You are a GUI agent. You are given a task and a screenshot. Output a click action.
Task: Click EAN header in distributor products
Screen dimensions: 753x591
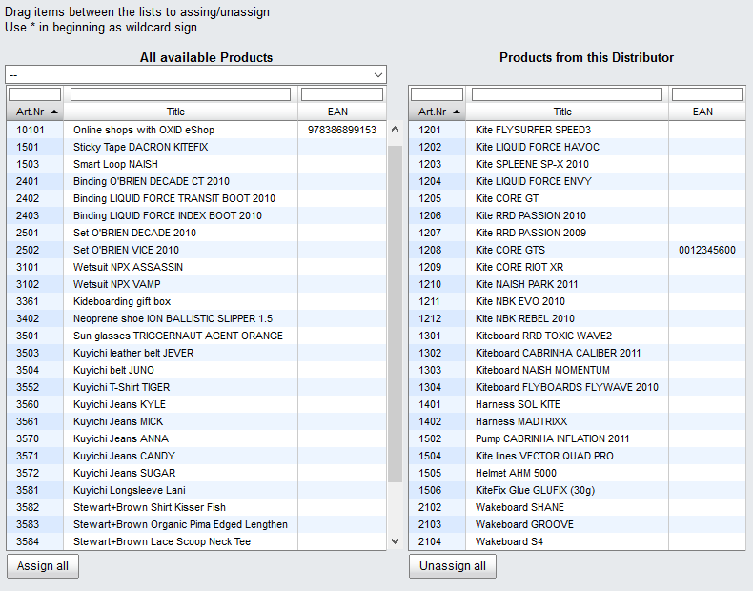[x=707, y=112]
